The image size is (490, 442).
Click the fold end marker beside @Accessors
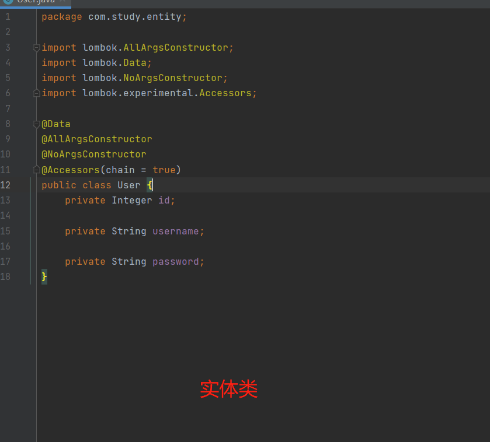[x=37, y=170]
